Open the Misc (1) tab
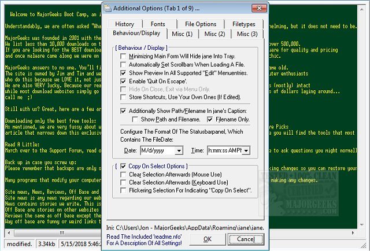 click(182, 34)
